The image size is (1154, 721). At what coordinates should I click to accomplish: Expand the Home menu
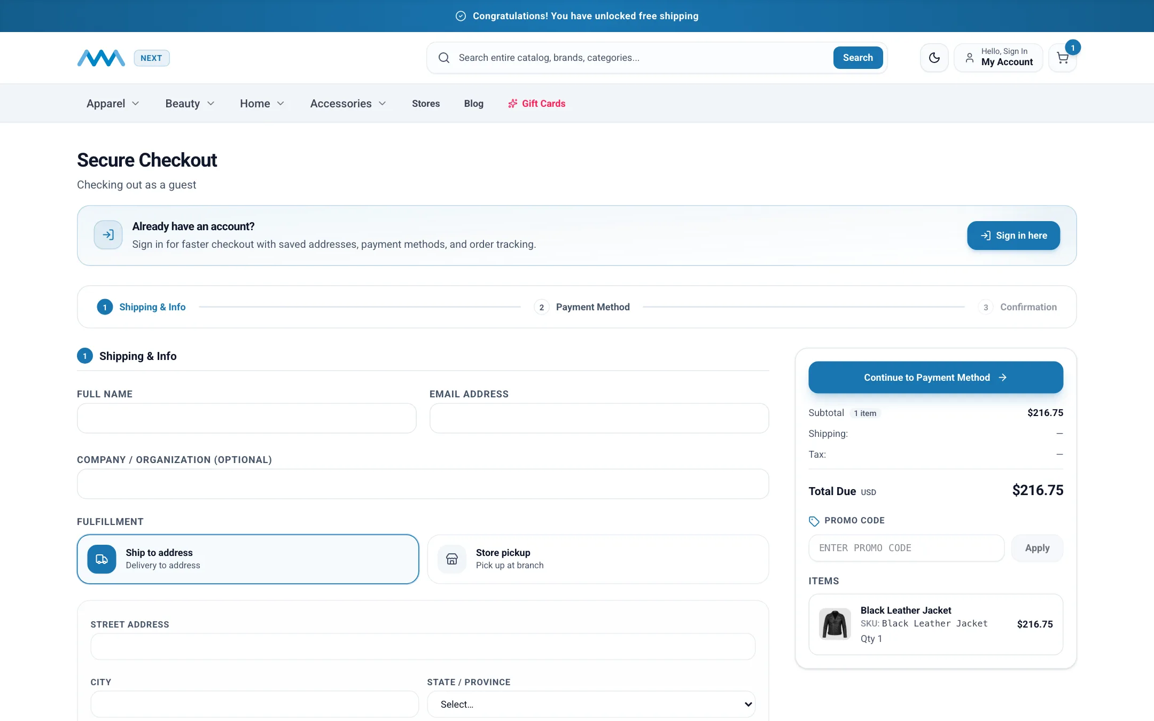262,104
